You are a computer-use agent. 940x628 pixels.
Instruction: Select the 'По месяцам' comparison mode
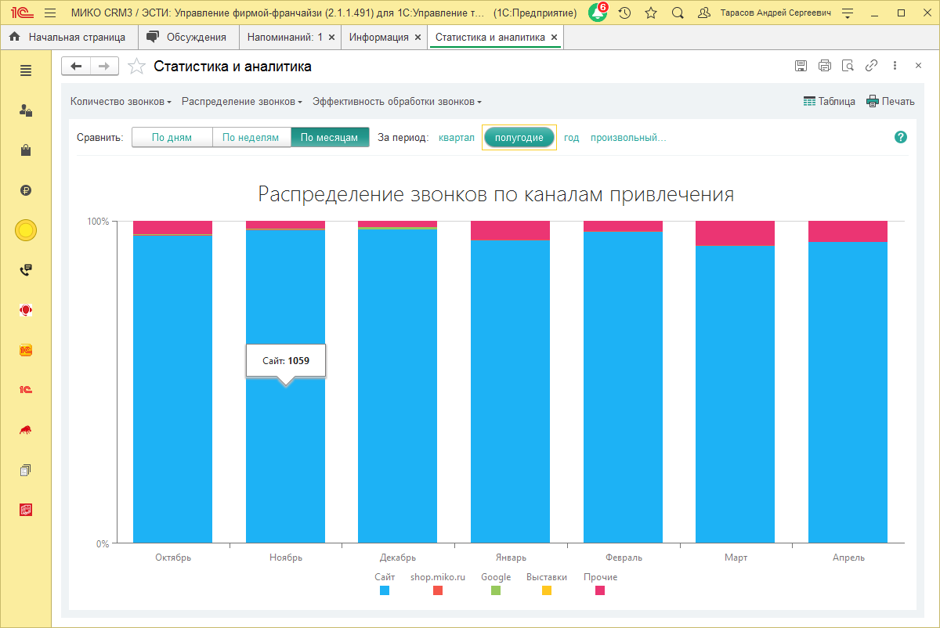tap(330, 138)
